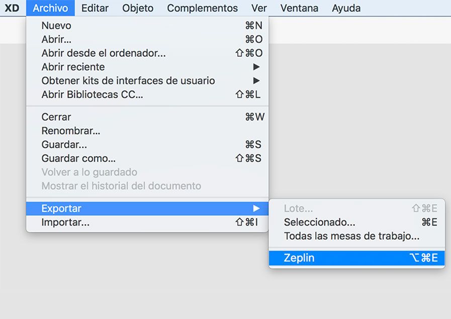This screenshot has height=319, width=451.
Task: Export to Zeplin
Action: pos(299,258)
